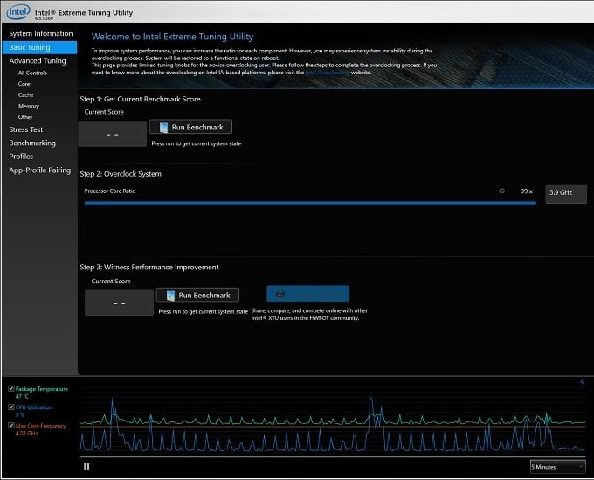Open the 5 Minutes time range dropdown

(x=556, y=466)
